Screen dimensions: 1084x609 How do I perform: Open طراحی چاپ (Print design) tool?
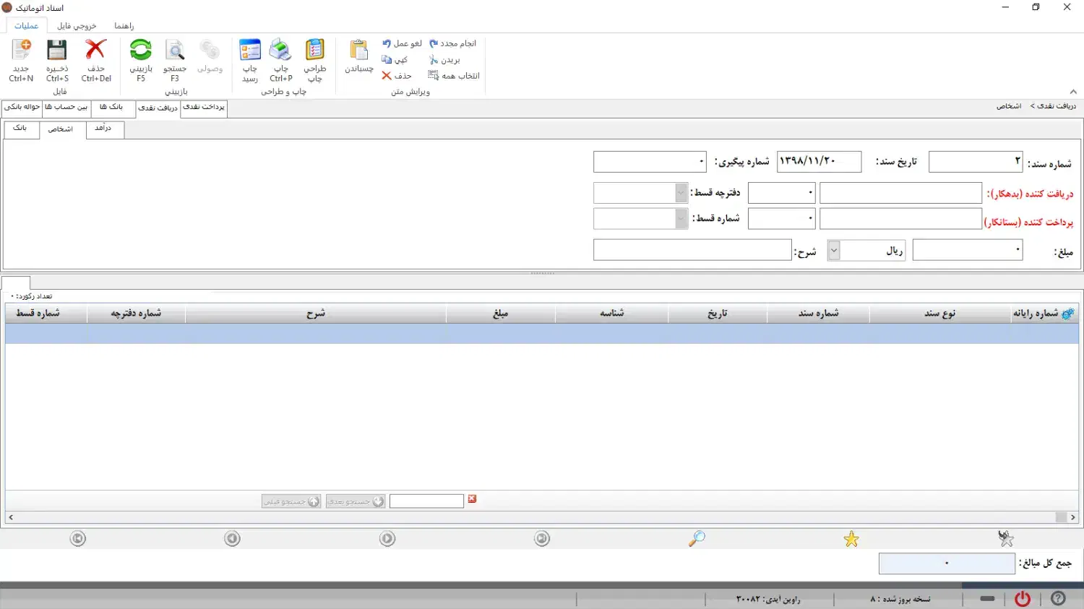click(314, 51)
